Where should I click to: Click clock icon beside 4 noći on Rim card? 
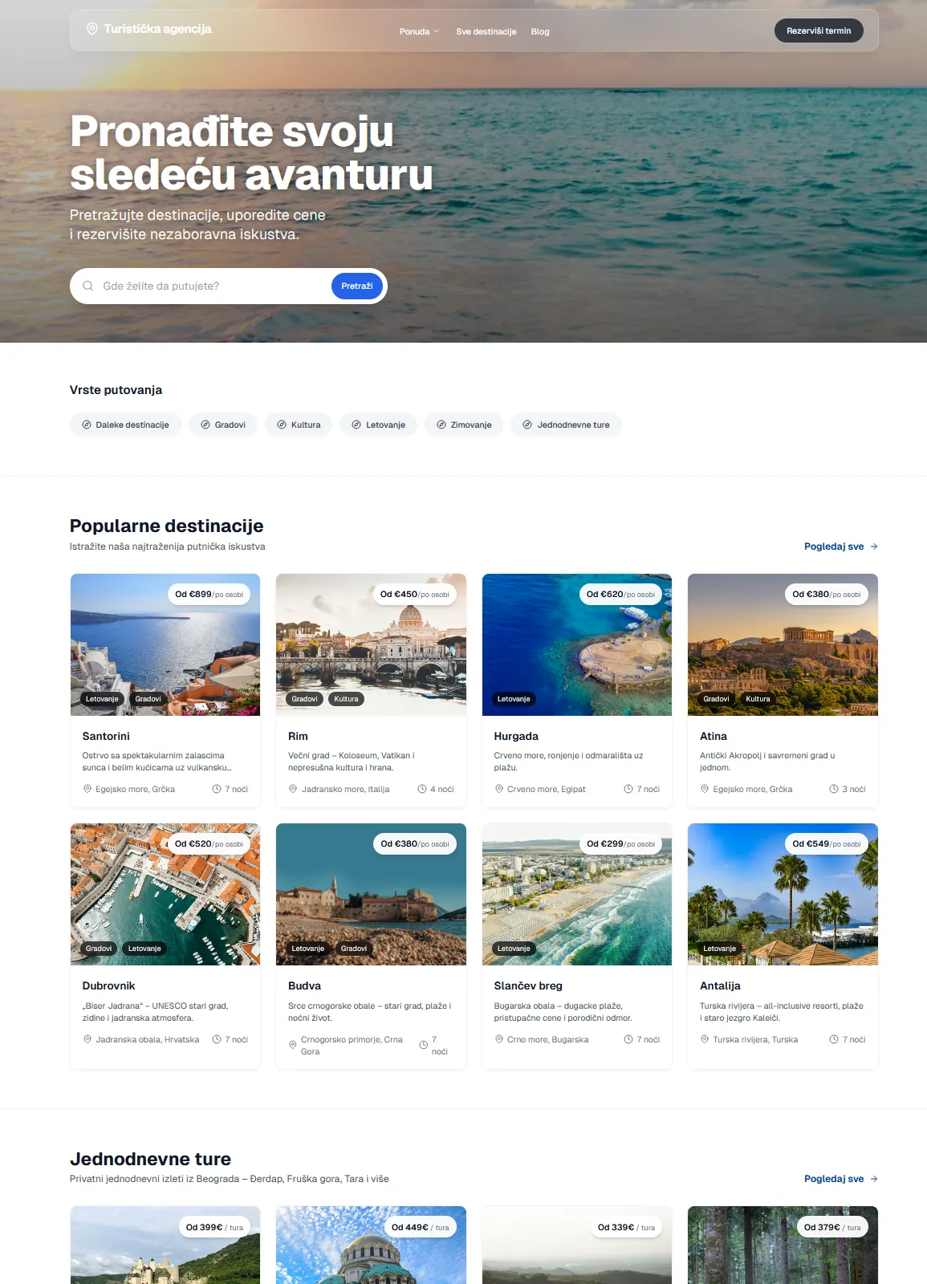point(422,789)
